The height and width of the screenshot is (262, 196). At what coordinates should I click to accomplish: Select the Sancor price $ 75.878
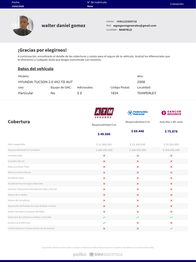[x=171, y=132]
